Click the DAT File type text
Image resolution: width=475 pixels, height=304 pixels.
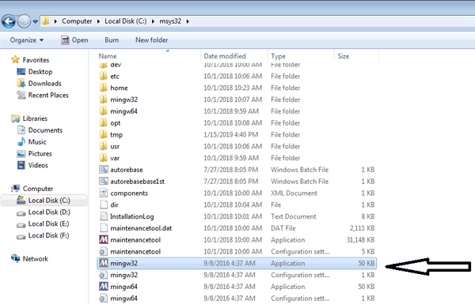click(283, 228)
